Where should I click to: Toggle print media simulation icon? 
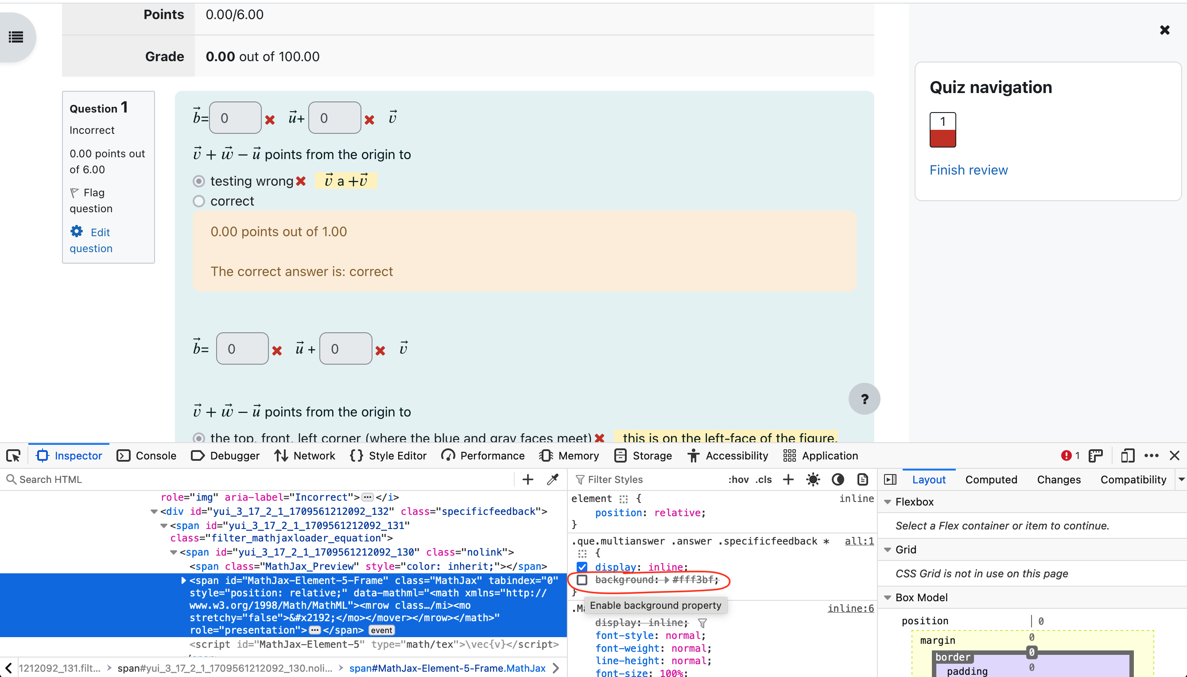[x=863, y=479]
